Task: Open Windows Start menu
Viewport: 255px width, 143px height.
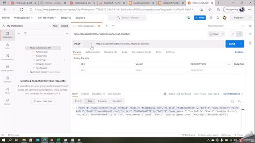Action: 3,140
